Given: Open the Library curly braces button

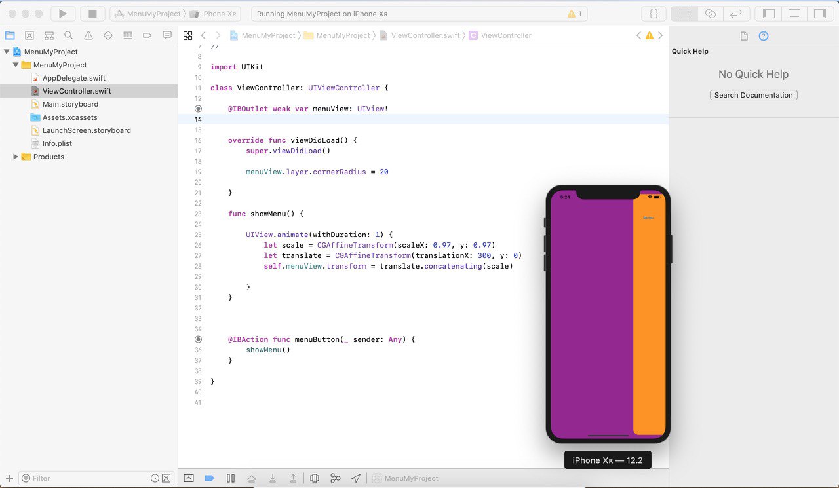Looking at the screenshot, I should coord(654,14).
